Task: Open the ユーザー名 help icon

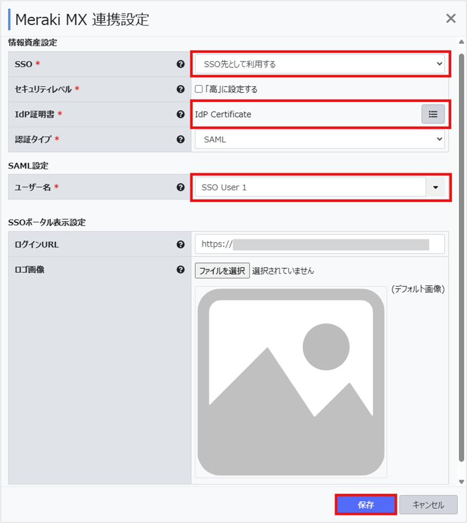Action: [x=181, y=186]
